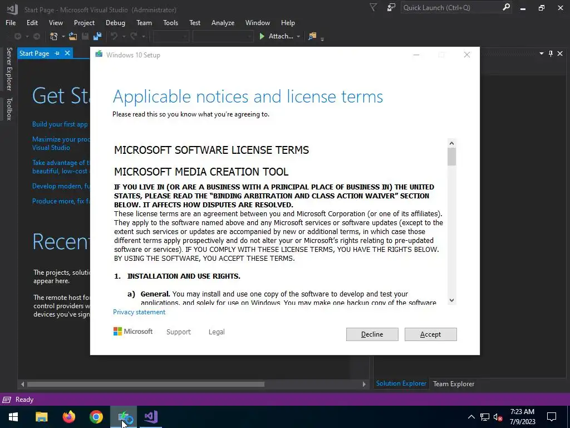The image size is (570, 428).
Task: Click the Navigate Backward icon in toolbar
Action: 17,36
